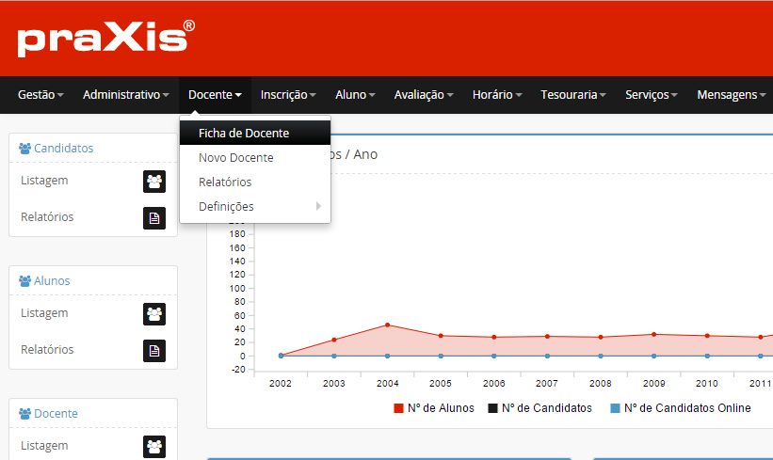
Task: Toggle Nº de Candidatos legend series
Action: tap(539, 408)
